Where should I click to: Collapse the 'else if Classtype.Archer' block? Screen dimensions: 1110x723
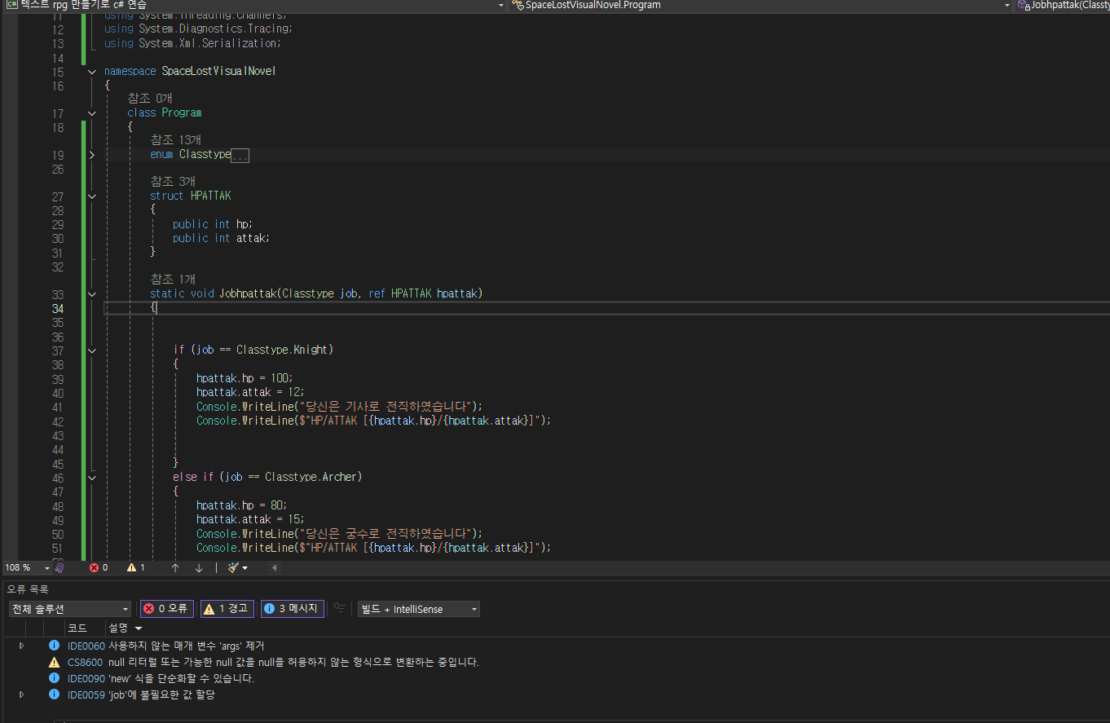[92, 478]
